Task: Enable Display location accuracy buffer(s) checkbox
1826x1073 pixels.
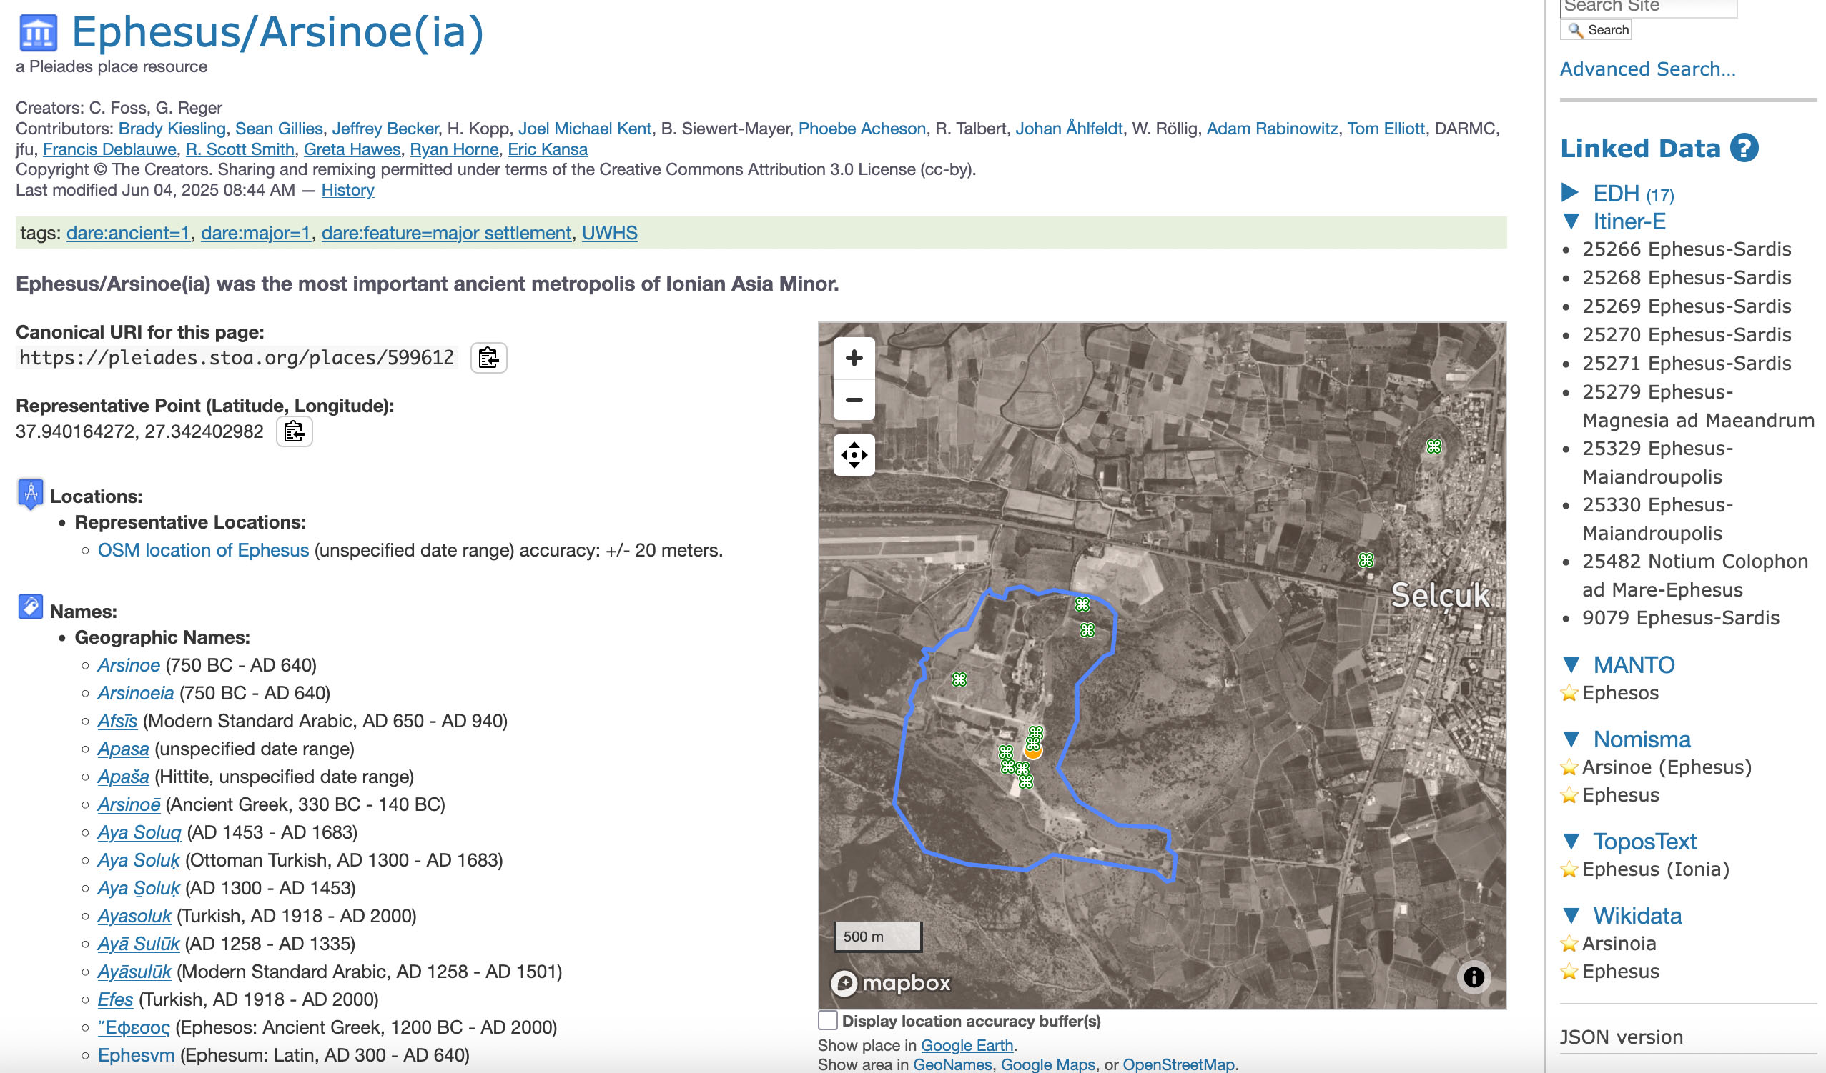Action: (x=827, y=1020)
